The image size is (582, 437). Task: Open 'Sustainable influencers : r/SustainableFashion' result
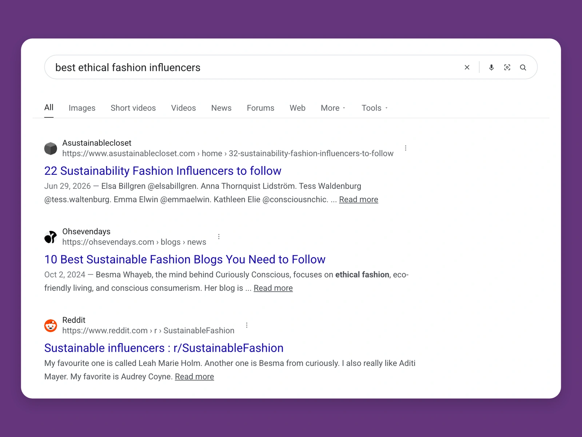[164, 348]
